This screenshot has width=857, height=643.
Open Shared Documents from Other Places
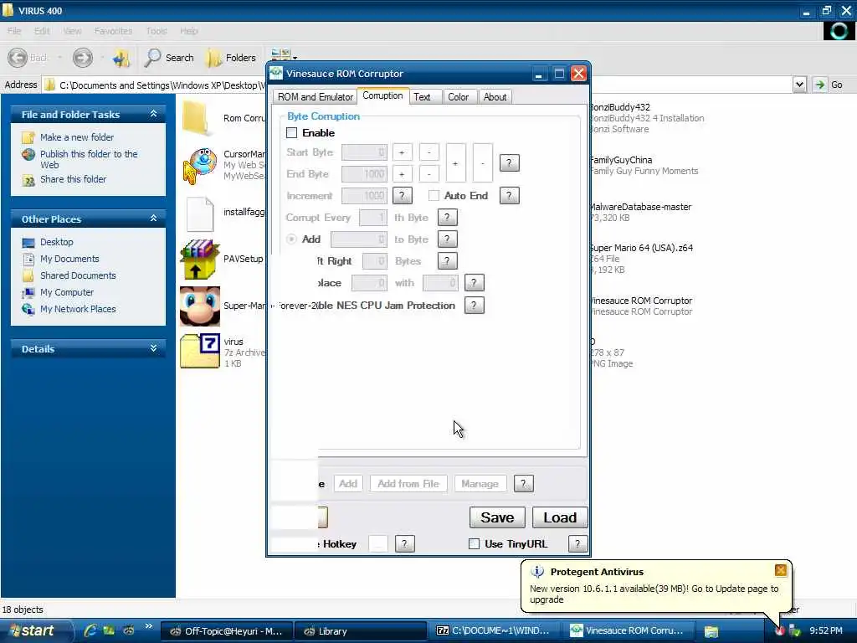tap(78, 275)
